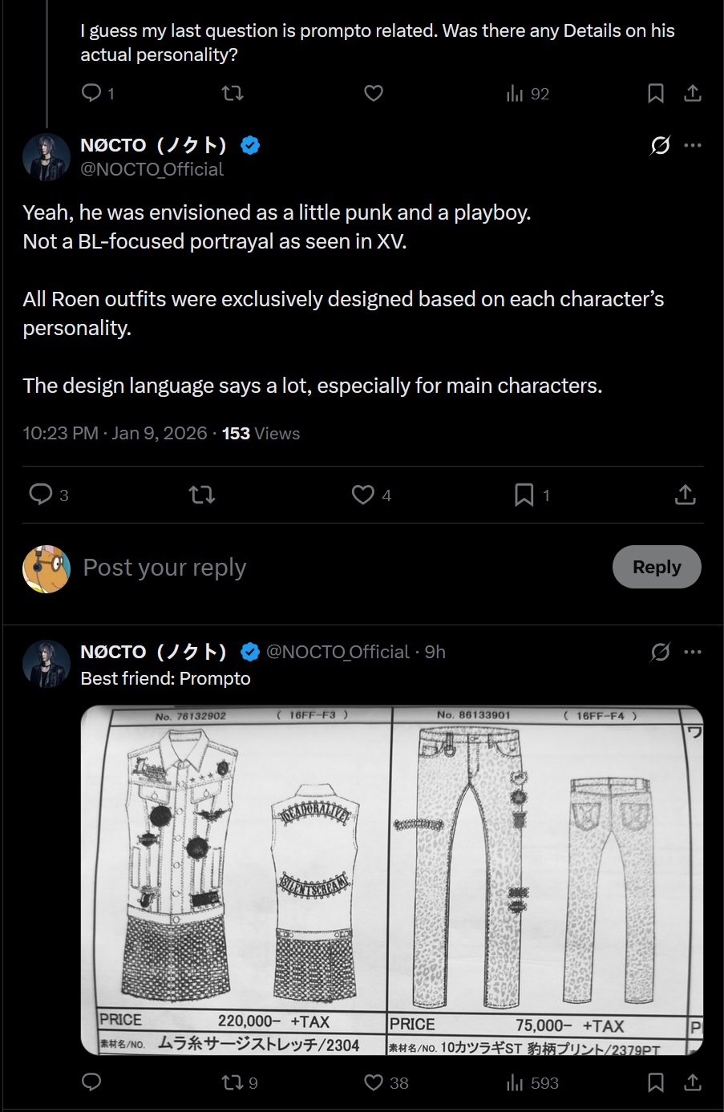Click the Reply button

[656, 567]
